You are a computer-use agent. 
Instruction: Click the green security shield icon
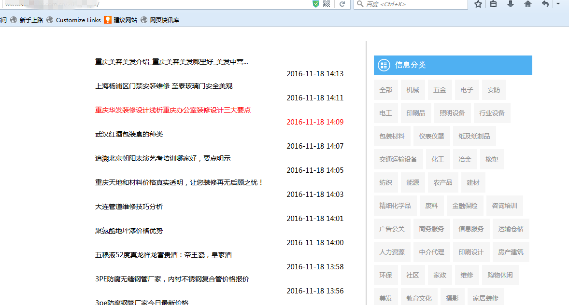(315, 4)
